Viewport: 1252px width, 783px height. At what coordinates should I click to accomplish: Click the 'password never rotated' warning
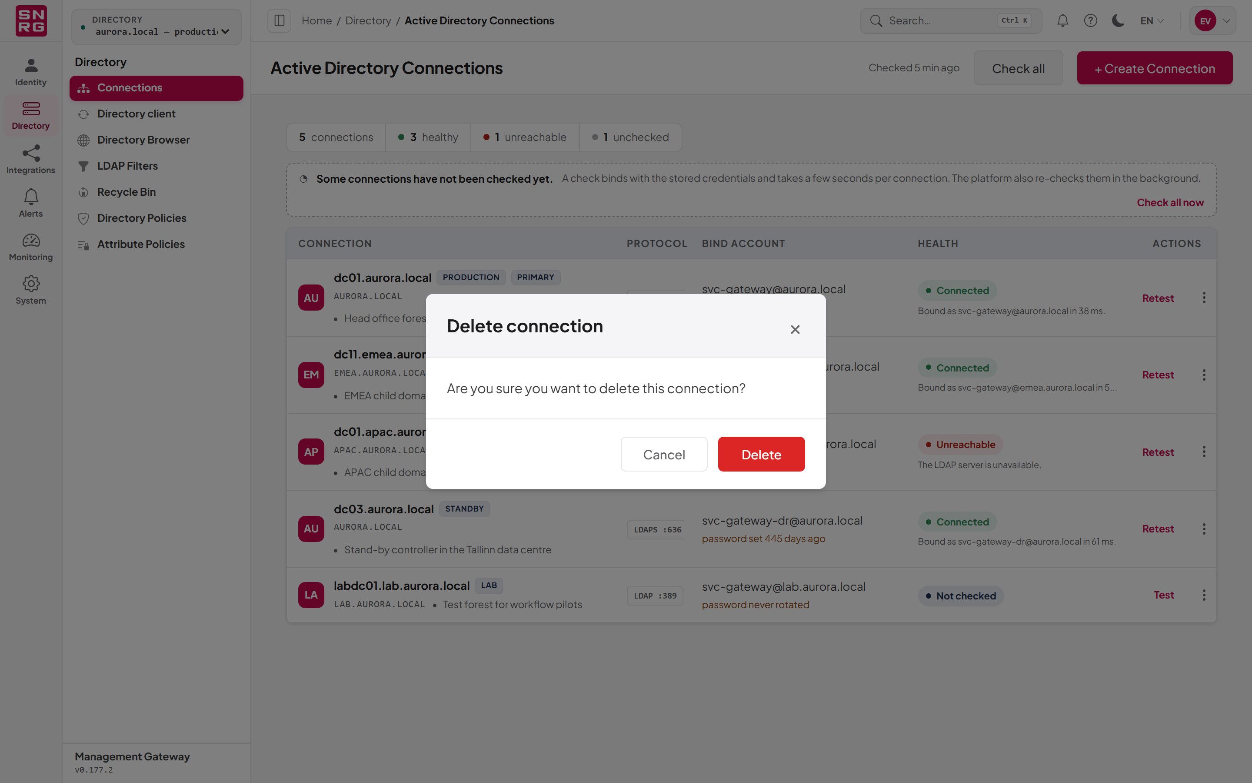[756, 605]
